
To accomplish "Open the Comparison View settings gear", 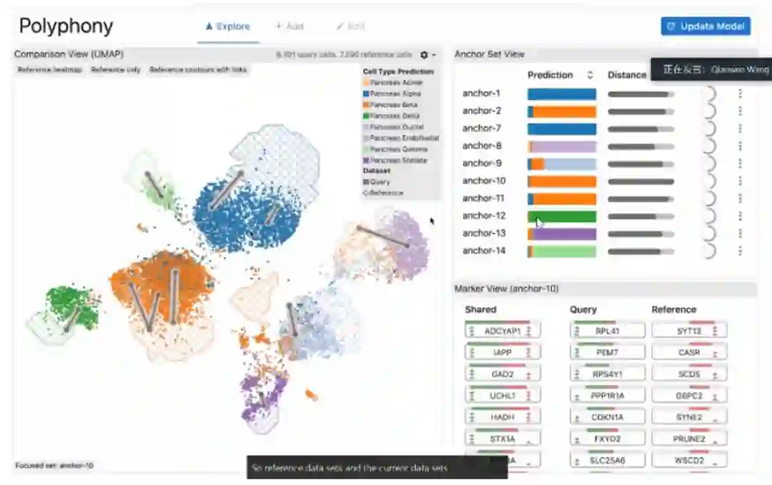I will click(x=424, y=54).
